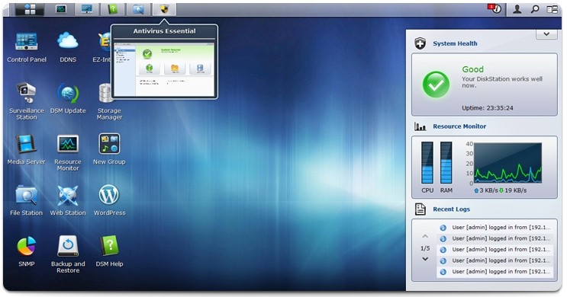
Task: Click the Antivirus Essential preview thumbnail
Action: coord(164,69)
